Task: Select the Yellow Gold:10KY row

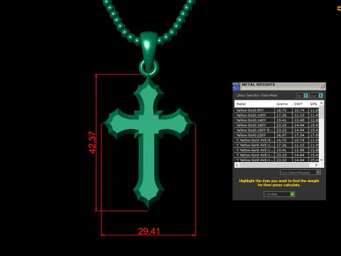Action: pyautogui.click(x=276, y=115)
